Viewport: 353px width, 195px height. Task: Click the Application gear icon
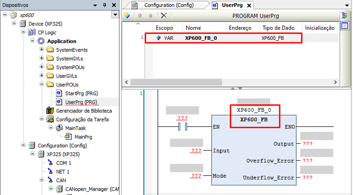[41, 41]
